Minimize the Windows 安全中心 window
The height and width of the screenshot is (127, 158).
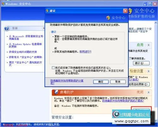coord(145,4)
